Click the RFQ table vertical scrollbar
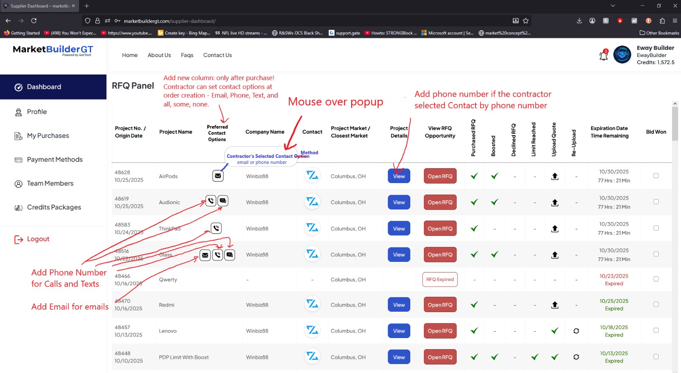The width and height of the screenshot is (681, 373). (675, 123)
